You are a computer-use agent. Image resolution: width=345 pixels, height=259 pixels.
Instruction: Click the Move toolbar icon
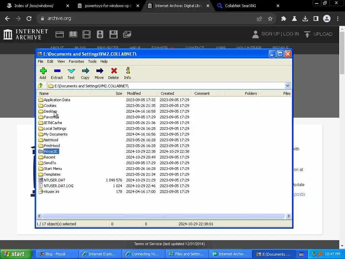[x=99, y=73]
